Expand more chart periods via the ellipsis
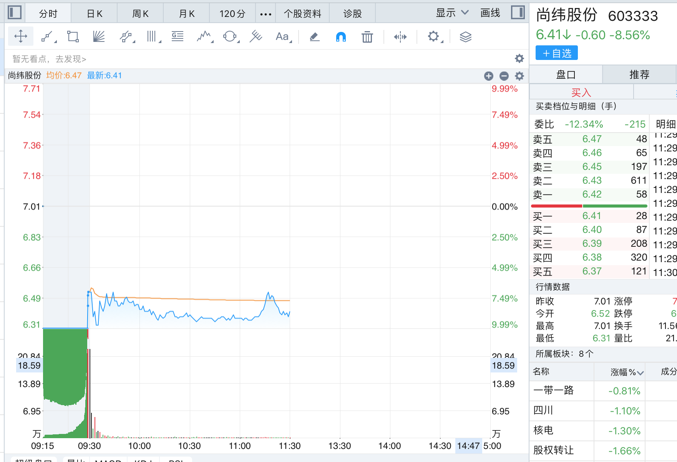This screenshot has height=462, width=677. coord(265,14)
